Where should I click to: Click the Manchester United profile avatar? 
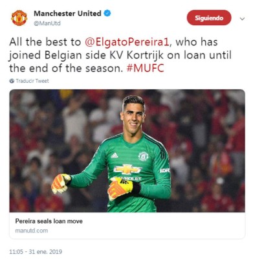click(x=19, y=18)
